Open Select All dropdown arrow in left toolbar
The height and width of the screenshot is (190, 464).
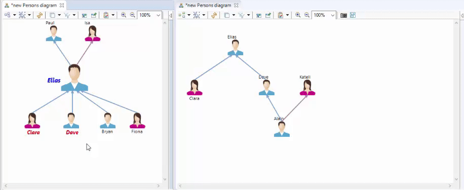tap(29, 15)
